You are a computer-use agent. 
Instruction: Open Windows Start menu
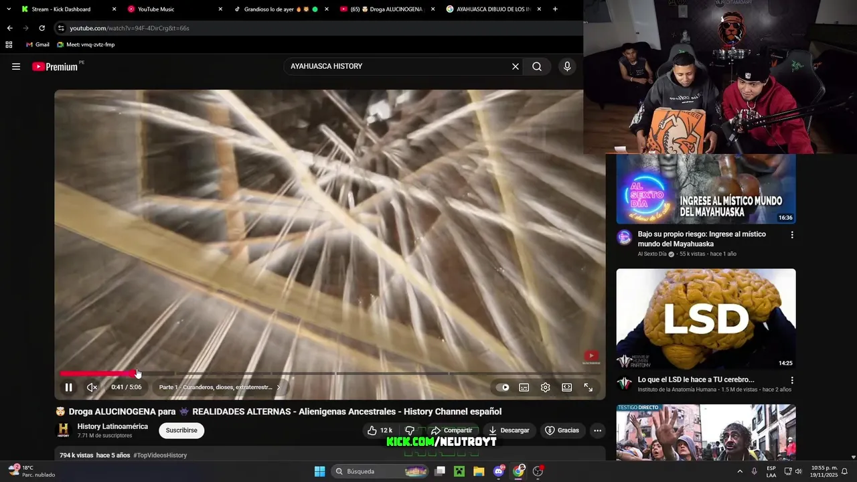(319, 471)
